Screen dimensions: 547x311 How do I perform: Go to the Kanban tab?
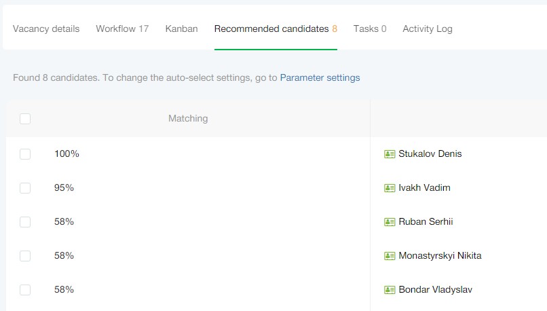pyautogui.click(x=181, y=29)
